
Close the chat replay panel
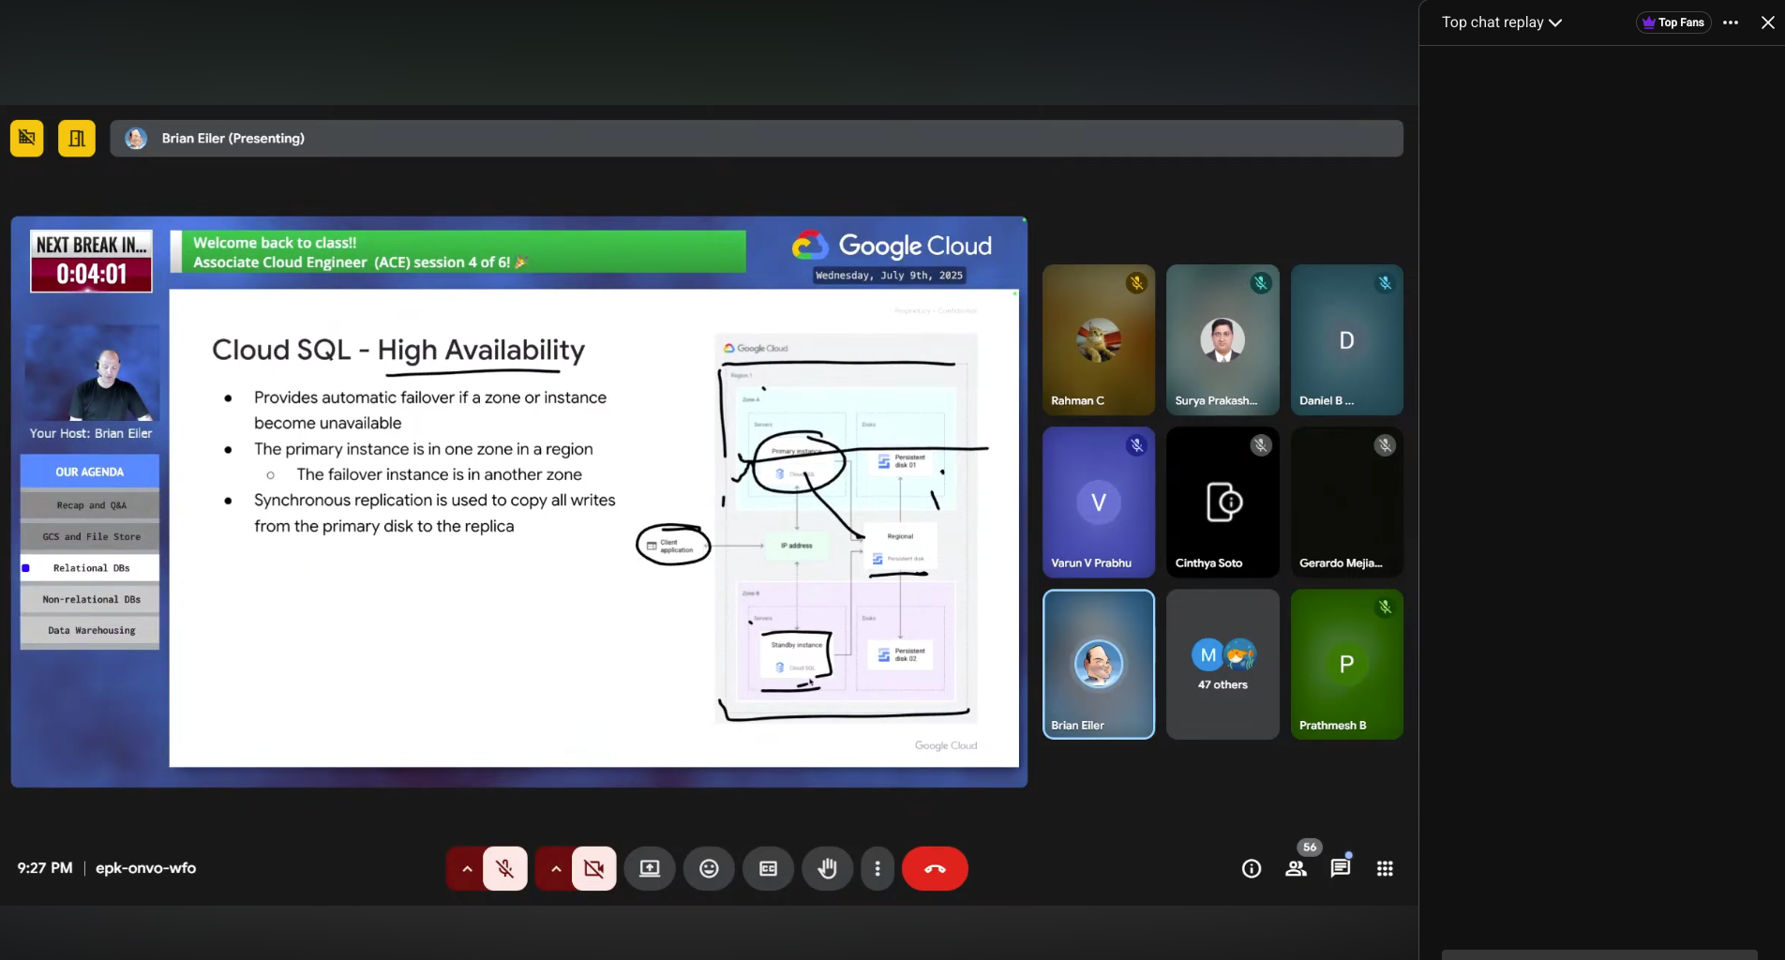[1767, 22]
